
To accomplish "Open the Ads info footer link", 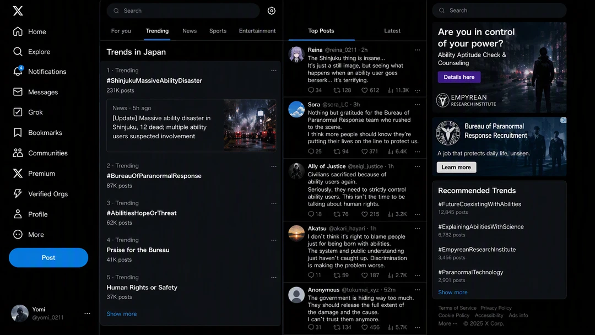I will tap(518, 315).
